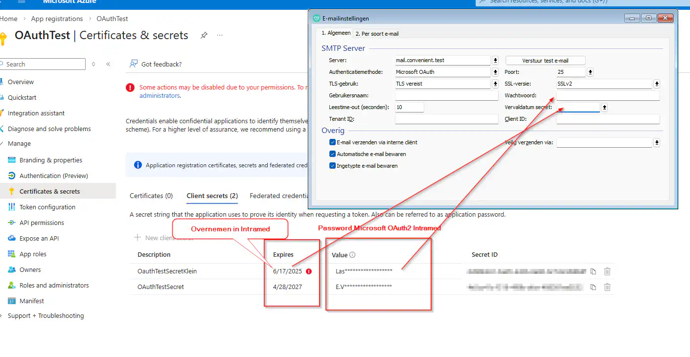
Task: Go to App registrations breadcrumb link
Action: click(57, 19)
